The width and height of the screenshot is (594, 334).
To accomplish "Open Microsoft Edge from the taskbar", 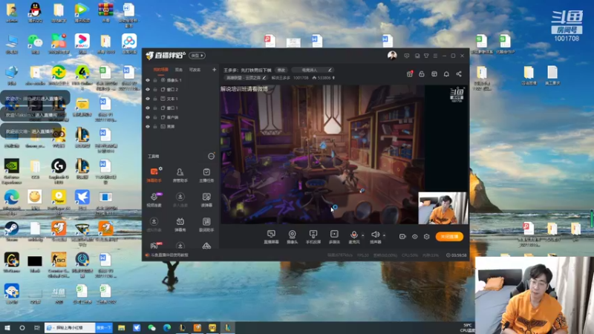I will coord(167,328).
